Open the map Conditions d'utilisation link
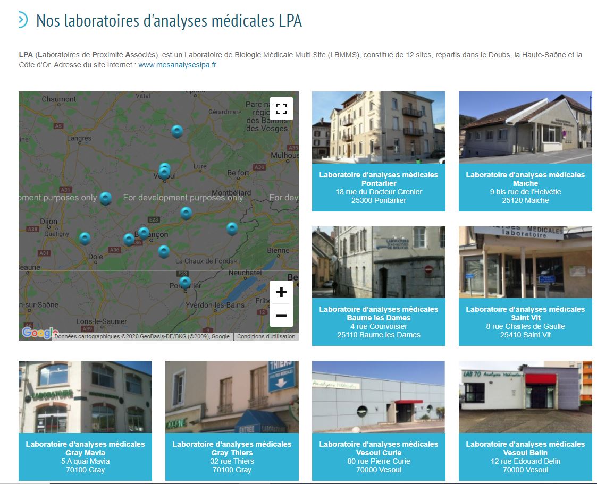 click(266, 336)
